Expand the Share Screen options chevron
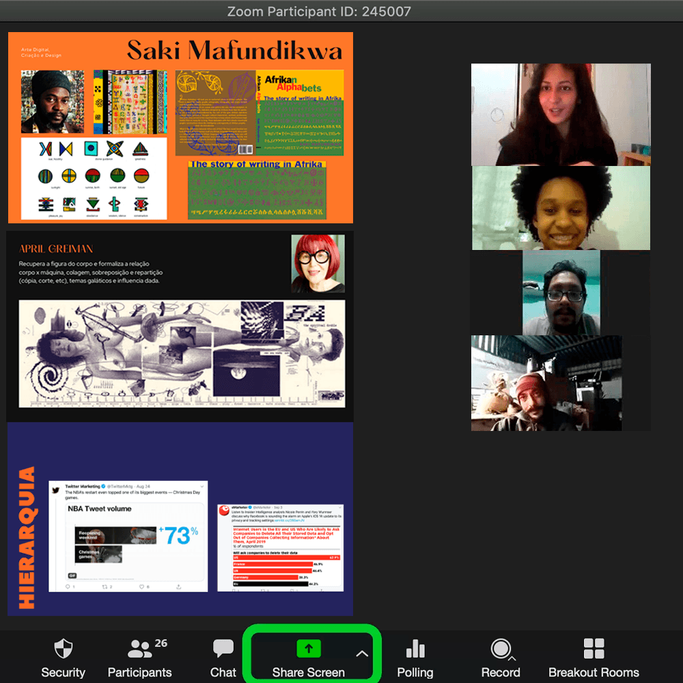 click(362, 654)
